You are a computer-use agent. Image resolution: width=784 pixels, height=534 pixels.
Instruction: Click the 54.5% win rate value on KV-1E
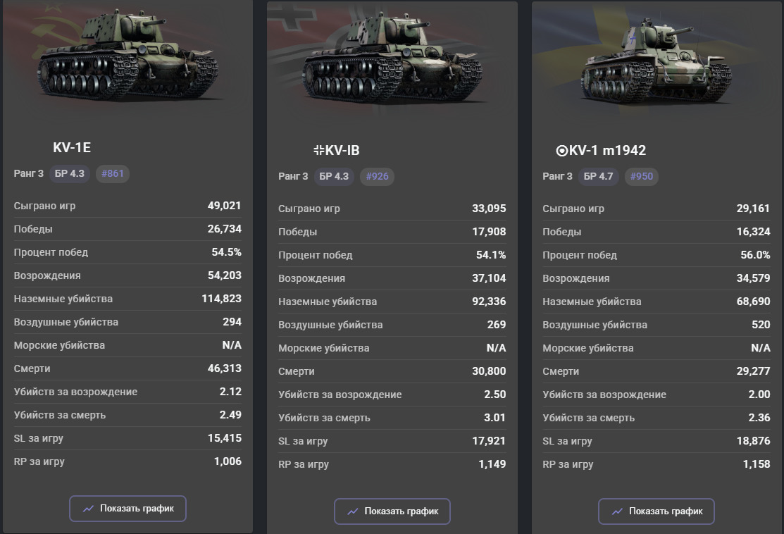226,252
